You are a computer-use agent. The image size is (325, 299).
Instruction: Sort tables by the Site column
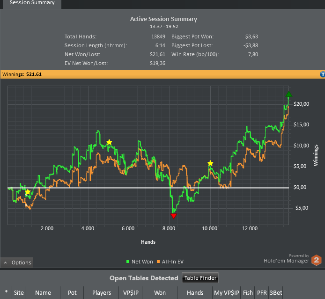pos(19,292)
